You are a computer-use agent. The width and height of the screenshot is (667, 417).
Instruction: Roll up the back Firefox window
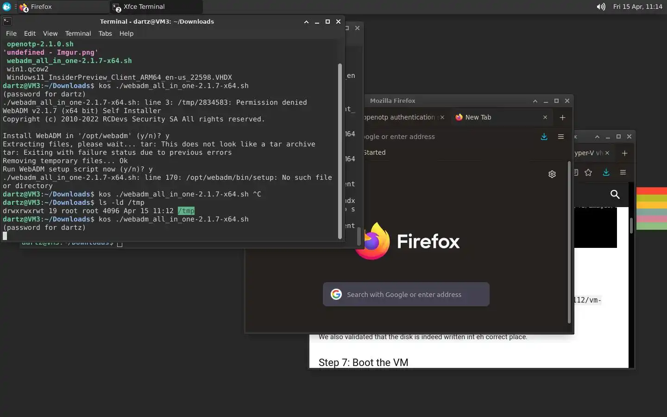click(x=597, y=137)
